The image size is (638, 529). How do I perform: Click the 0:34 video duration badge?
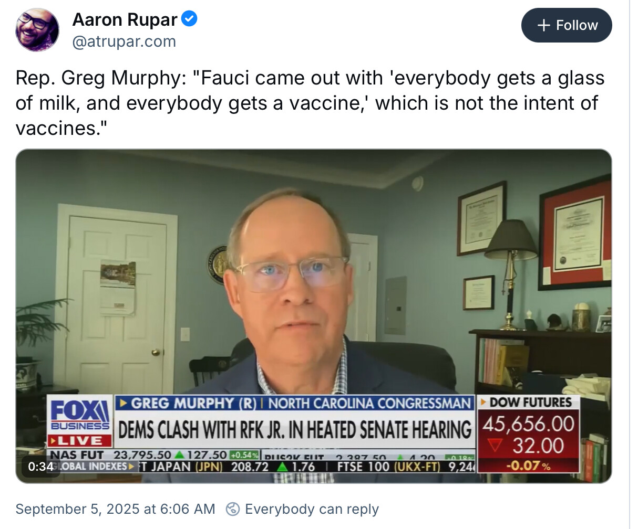(x=40, y=467)
